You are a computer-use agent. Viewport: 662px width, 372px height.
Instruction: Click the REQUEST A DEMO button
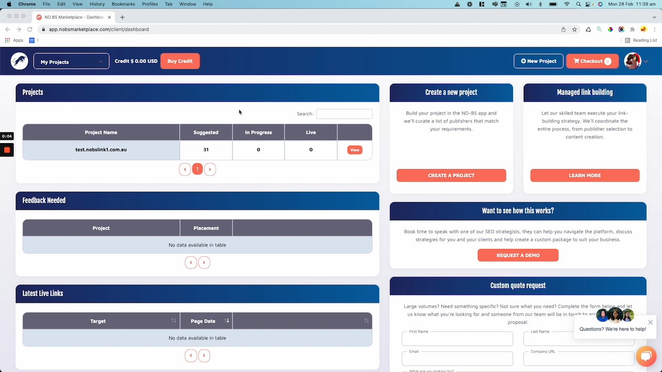(x=518, y=255)
